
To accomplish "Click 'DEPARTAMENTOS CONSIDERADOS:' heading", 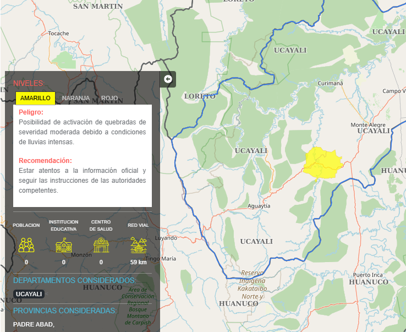I will [x=75, y=280].
